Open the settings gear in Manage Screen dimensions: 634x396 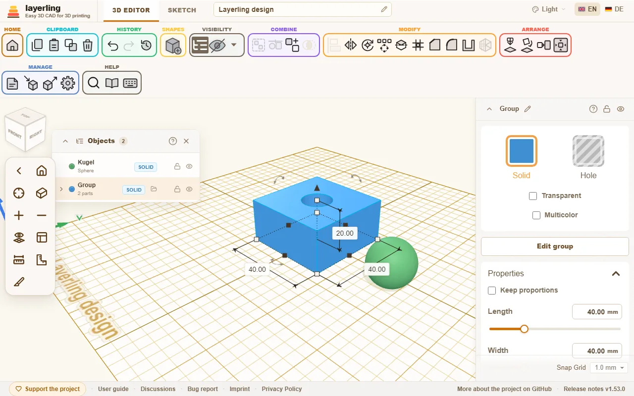tap(68, 83)
